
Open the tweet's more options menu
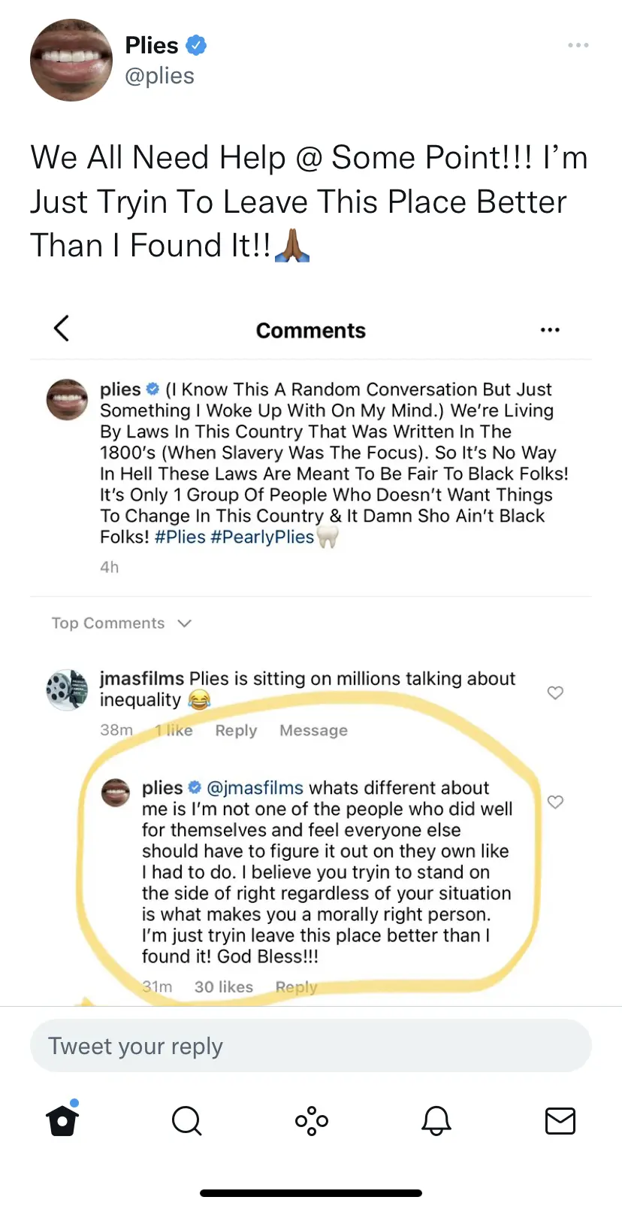[x=578, y=45]
